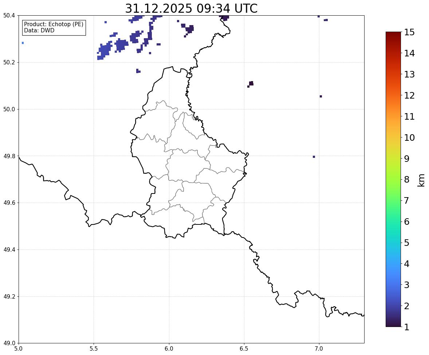
Task: Click the title '31.12.2025 09:34 UTC'
Action: pos(191,8)
